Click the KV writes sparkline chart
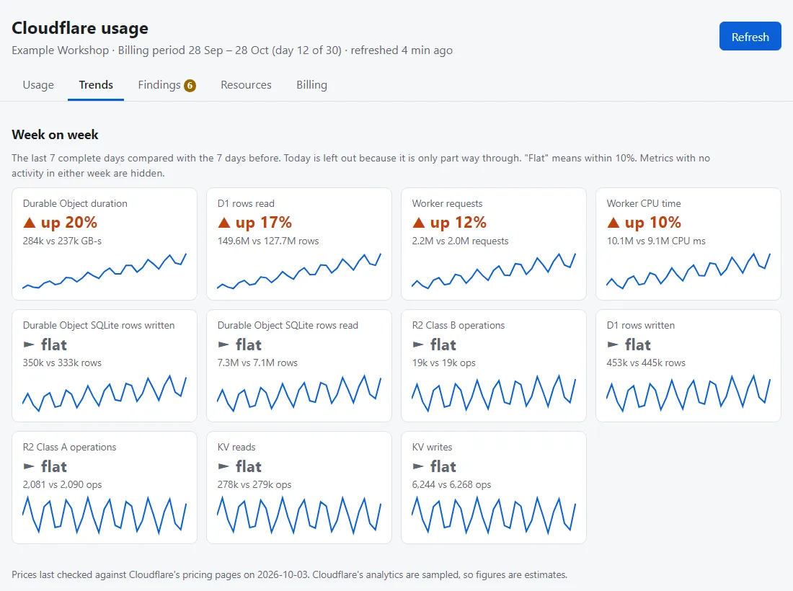793x591 pixels. pyautogui.click(x=494, y=515)
